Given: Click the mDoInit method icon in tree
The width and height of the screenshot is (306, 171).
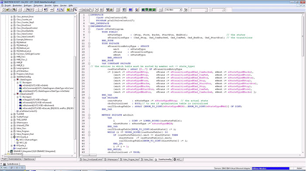Looking at the screenshot, I should tap(21, 85).
